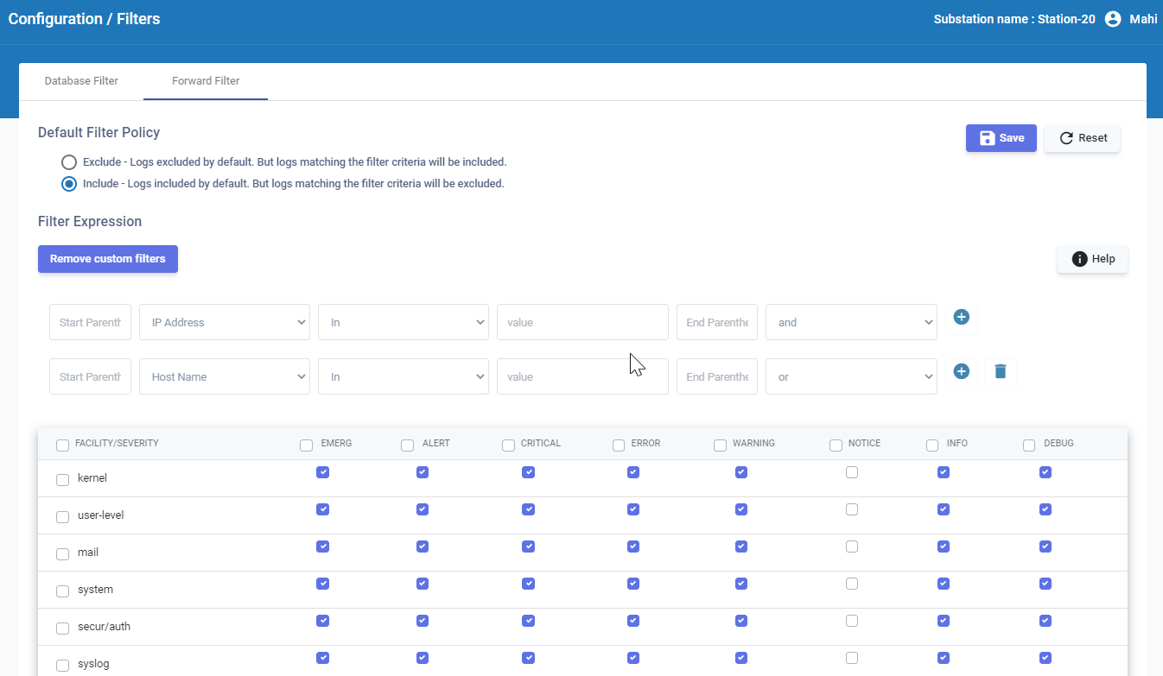Click the user account avatar icon

(1112, 19)
